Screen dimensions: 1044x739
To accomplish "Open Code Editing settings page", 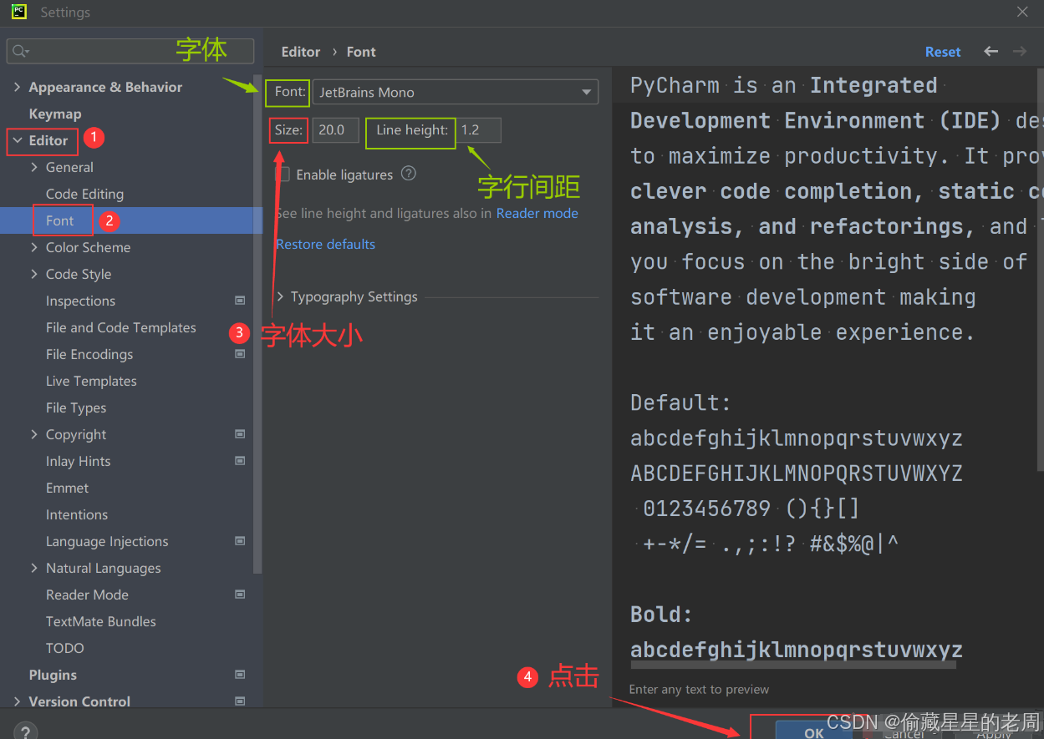I will point(84,194).
